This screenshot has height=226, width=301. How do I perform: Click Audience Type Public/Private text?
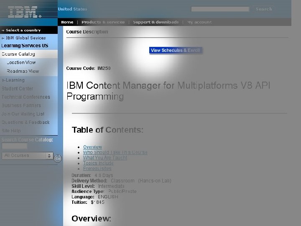click(104, 191)
